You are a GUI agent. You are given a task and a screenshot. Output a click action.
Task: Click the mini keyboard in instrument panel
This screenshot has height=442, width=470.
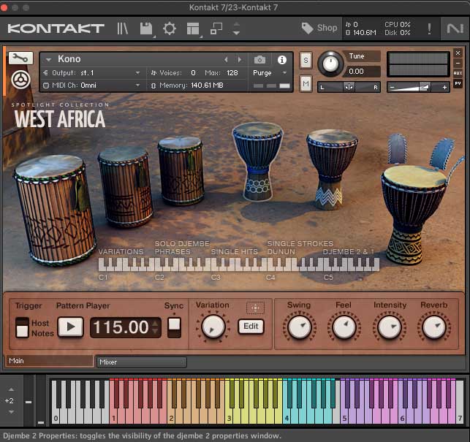tap(238, 264)
